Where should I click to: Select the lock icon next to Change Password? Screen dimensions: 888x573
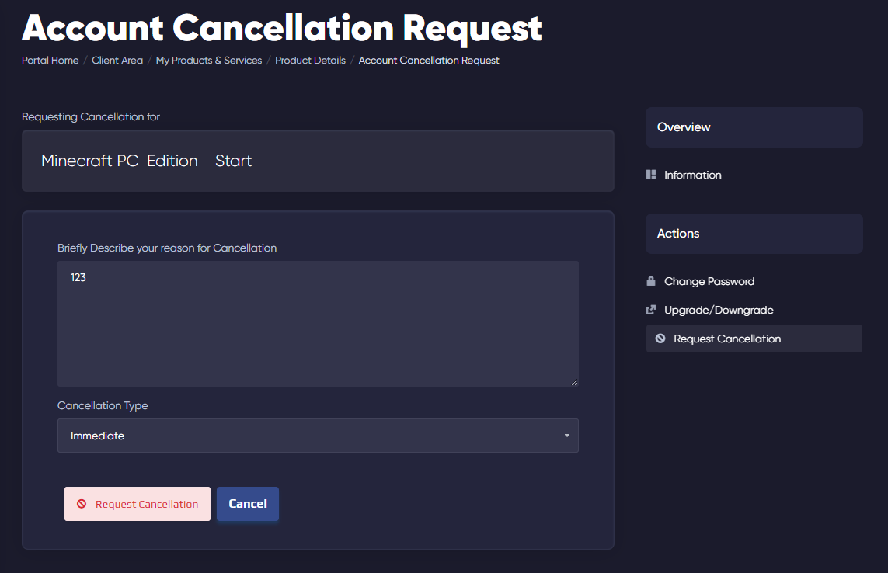pyautogui.click(x=651, y=281)
